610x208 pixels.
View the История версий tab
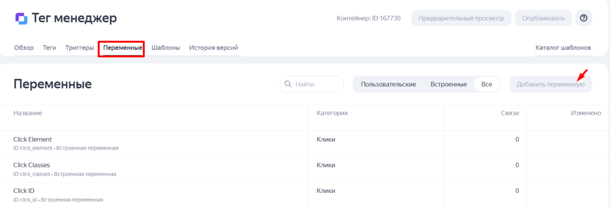pyautogui.click(x=213, y=48)
